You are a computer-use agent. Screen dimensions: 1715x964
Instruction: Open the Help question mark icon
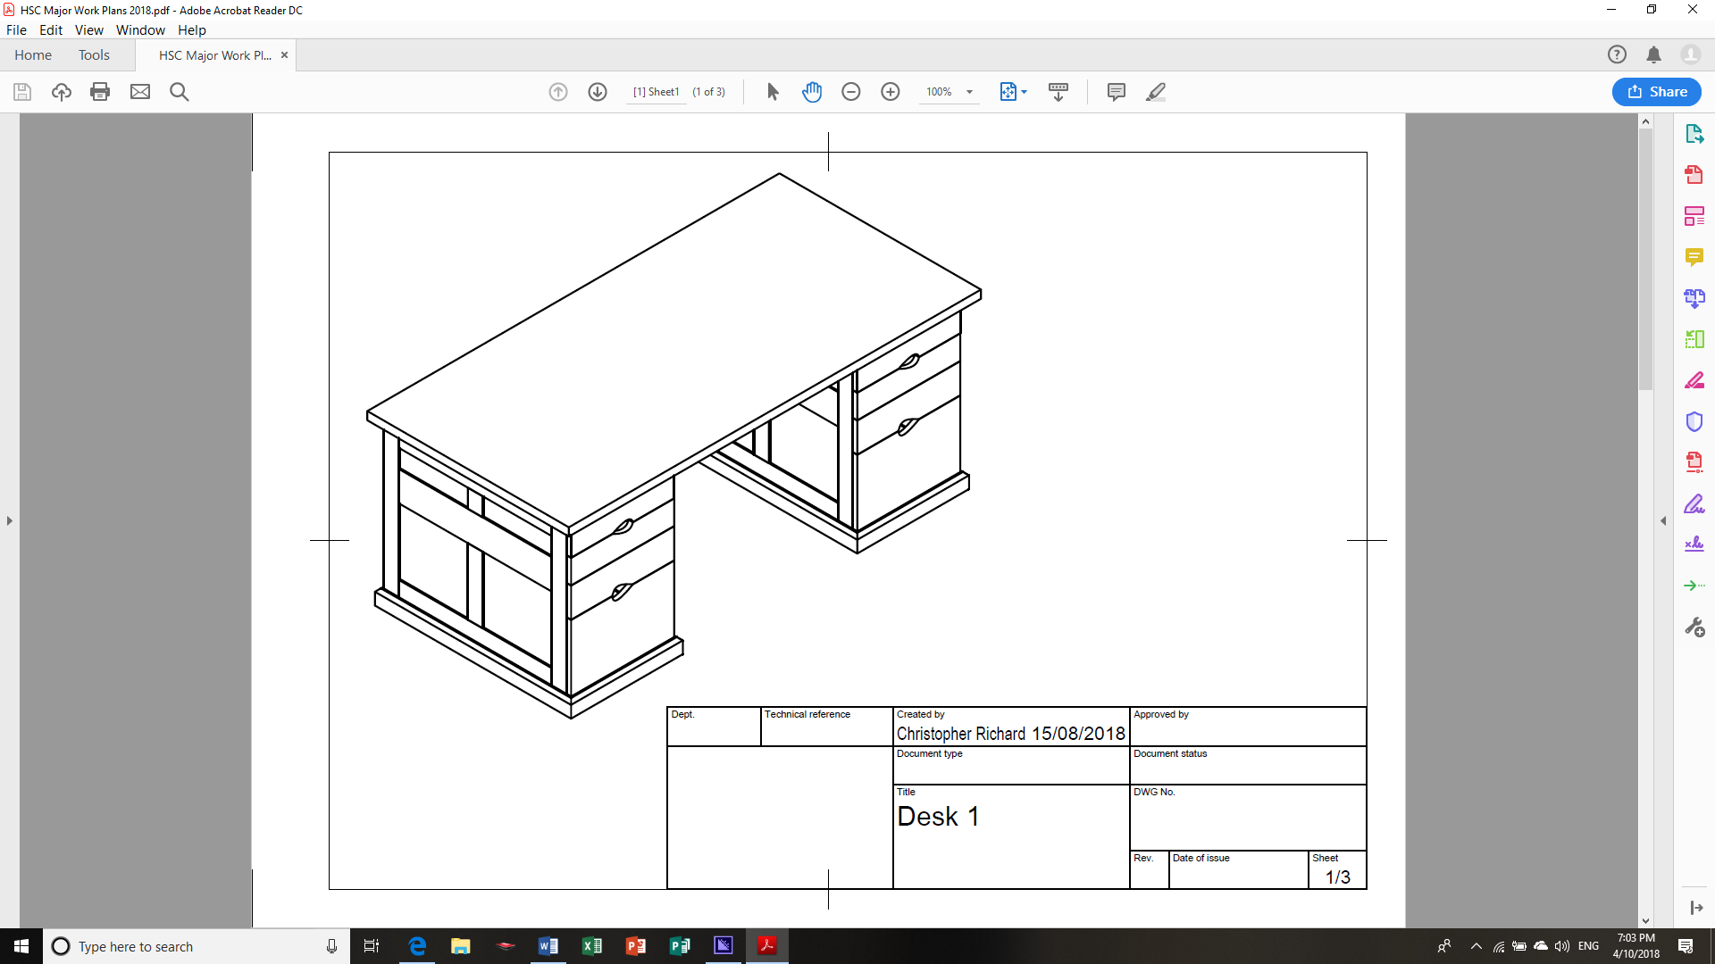(x=1617, y=54)
